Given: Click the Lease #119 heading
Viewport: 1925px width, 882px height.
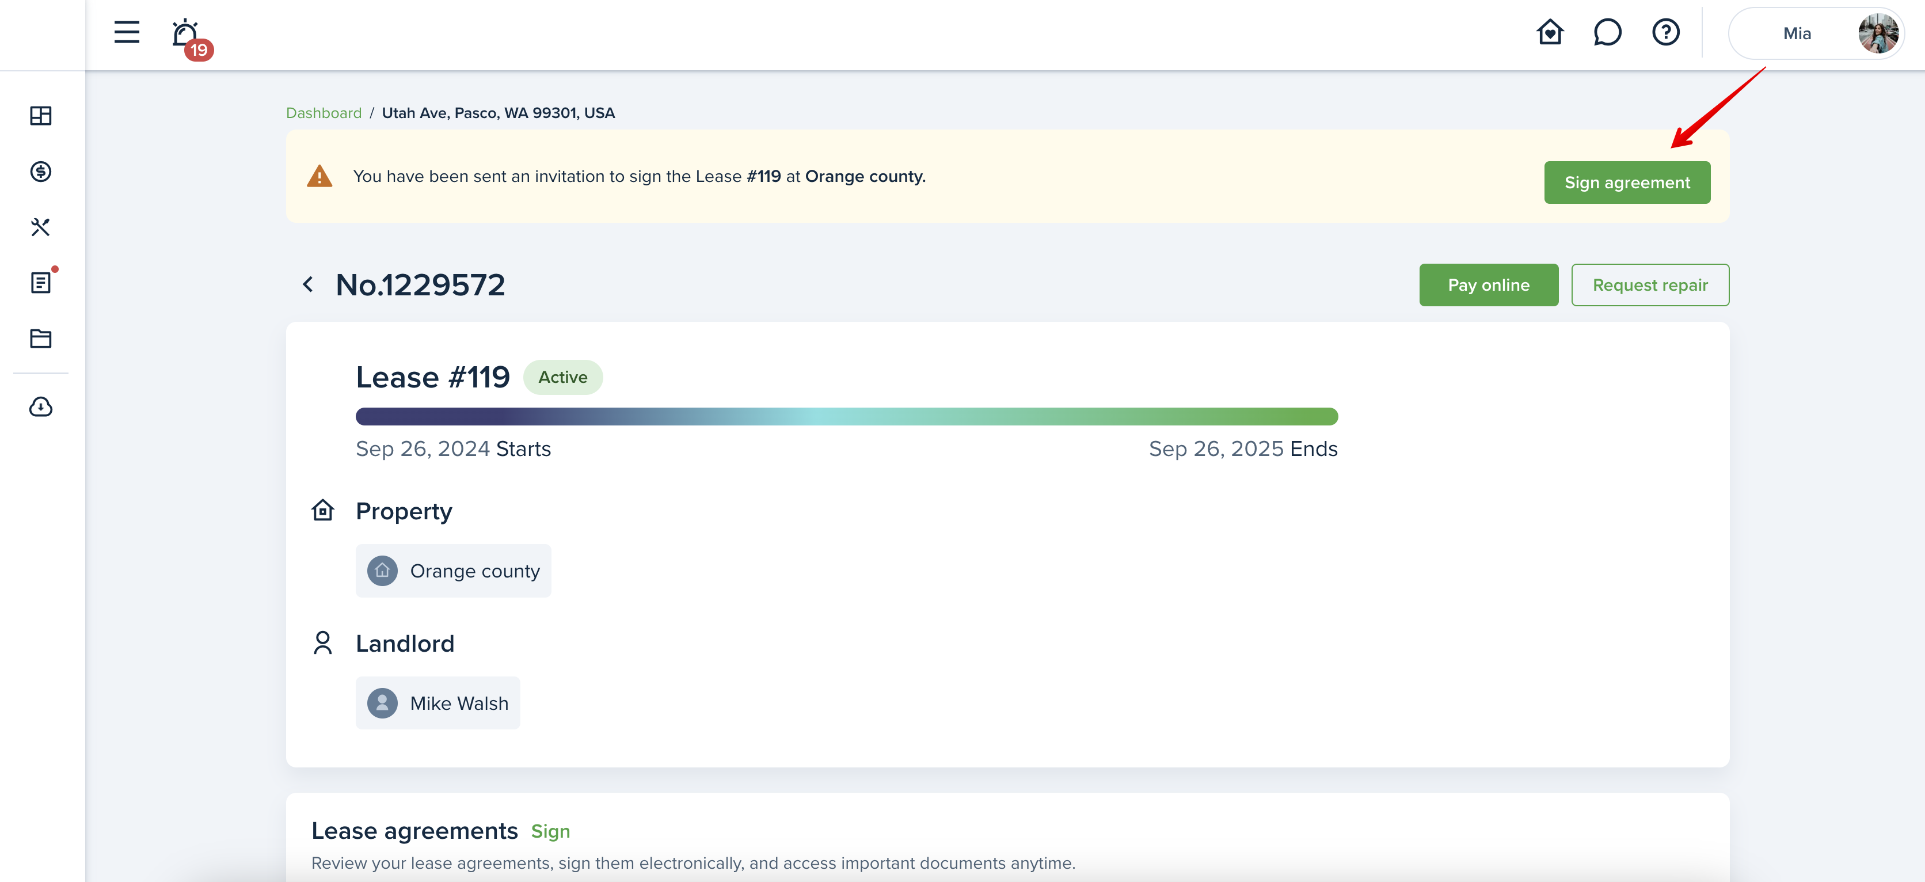Looking at the screenshot, I should tap(433, 378).
